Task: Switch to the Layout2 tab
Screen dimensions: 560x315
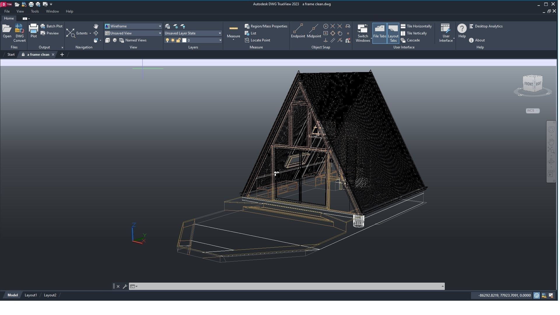Action: pyautogui.click(x=50, y=295)
